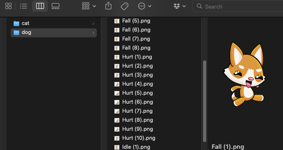Open the action ellipsis menu
The width and height of the screenshot is (283, 150).
click(144, 6)
